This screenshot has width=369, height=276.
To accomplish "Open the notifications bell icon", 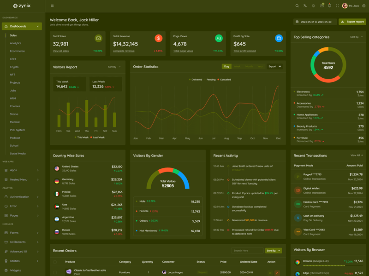I will point(329,6).
